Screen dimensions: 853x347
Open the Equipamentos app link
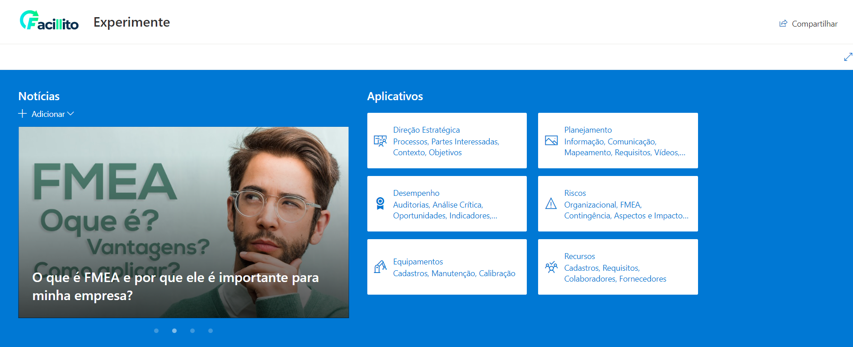coord(418,262)
